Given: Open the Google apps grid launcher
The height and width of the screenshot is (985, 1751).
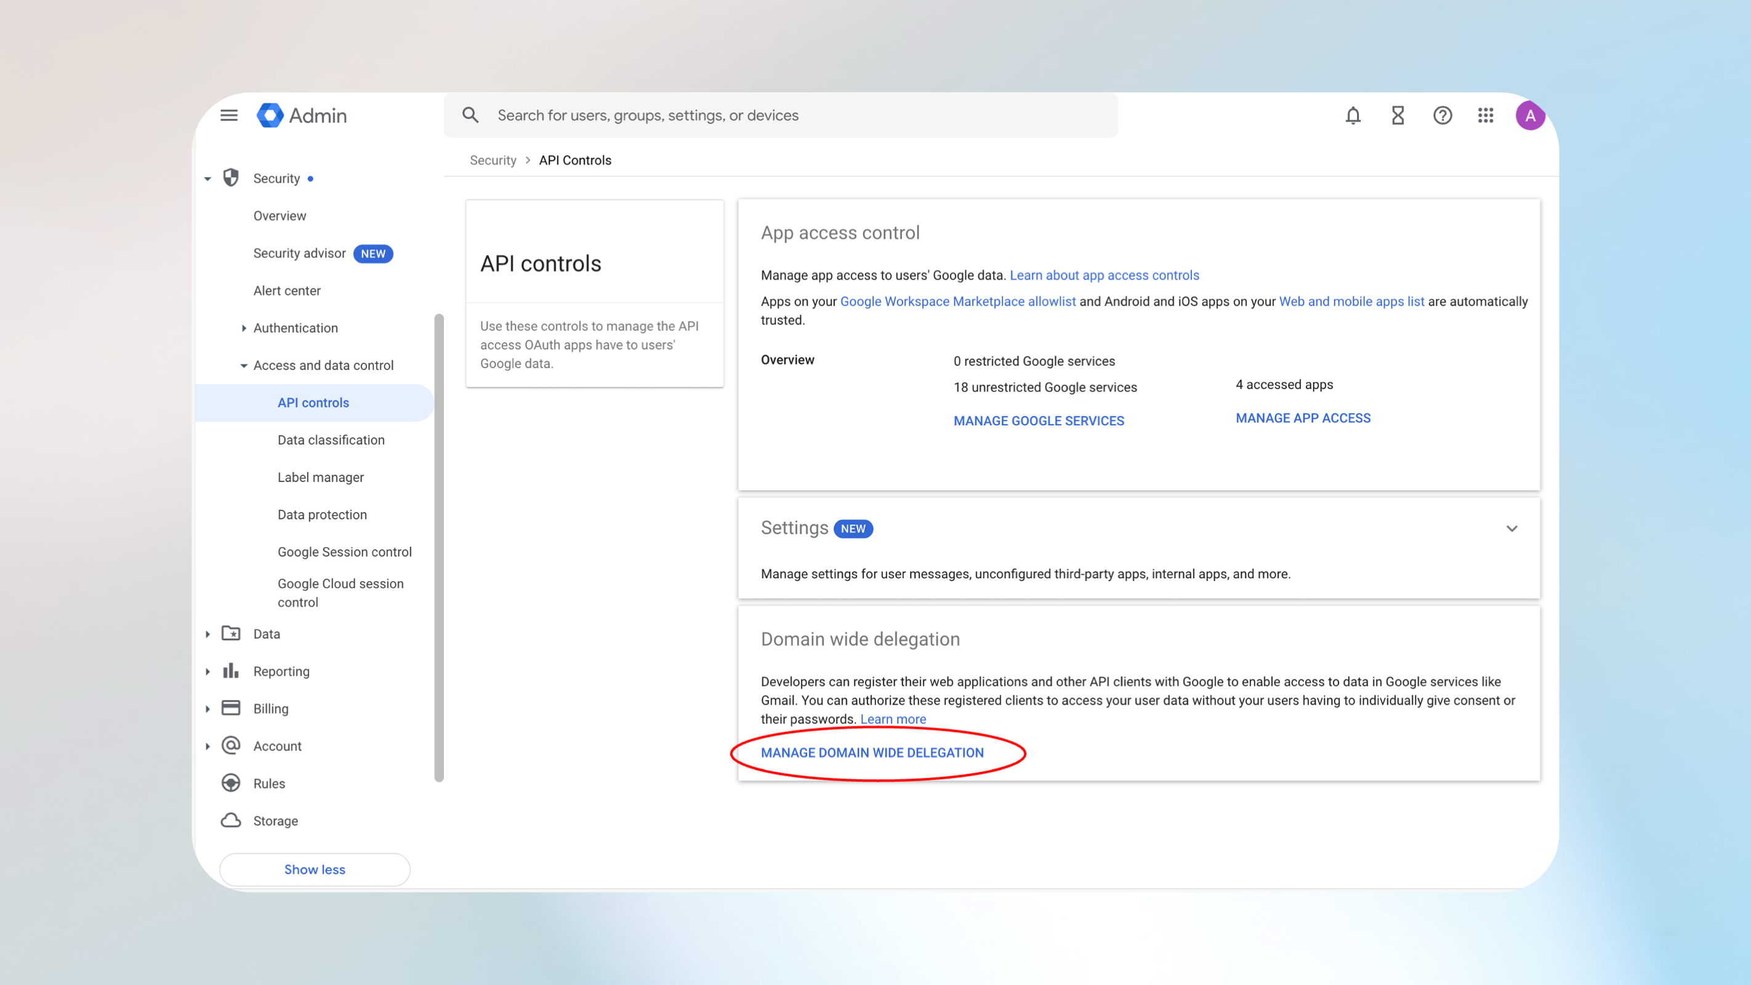Looking at the screenshot, I should point(1486,116).
